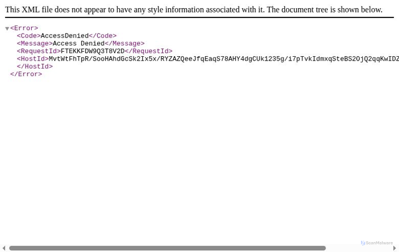Click the opening RequestId tag
399x252 pixels.
tap(39, 51)
